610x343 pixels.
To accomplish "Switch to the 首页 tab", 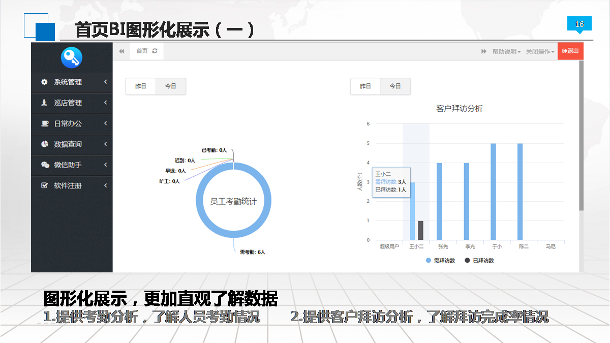I will (x=142, y=51).
